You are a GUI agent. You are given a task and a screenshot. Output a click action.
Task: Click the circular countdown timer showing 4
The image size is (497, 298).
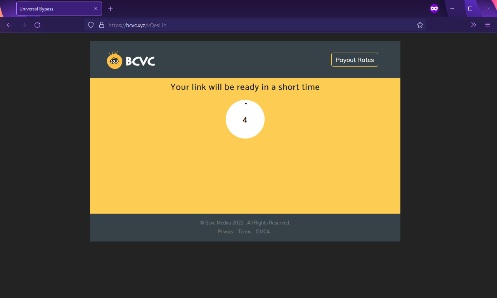245,119
